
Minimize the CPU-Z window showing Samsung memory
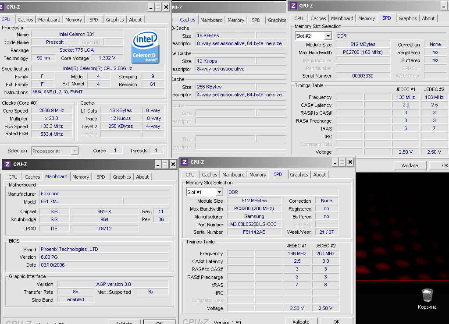[x=333, y=162]
